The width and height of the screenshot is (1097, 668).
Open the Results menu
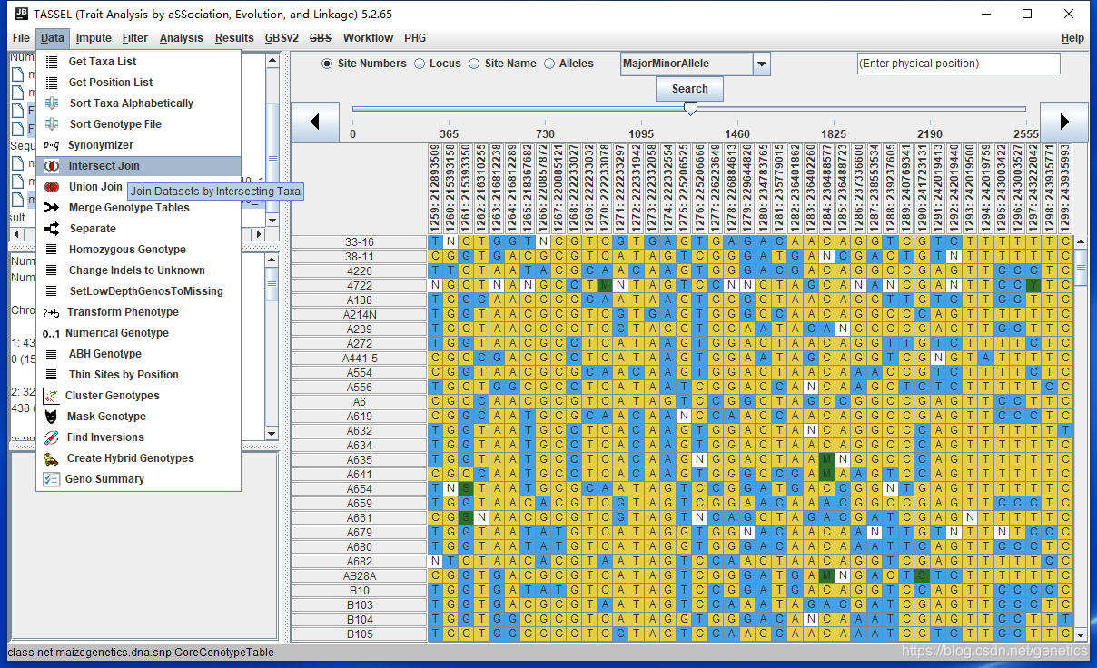tap(234, 38)
